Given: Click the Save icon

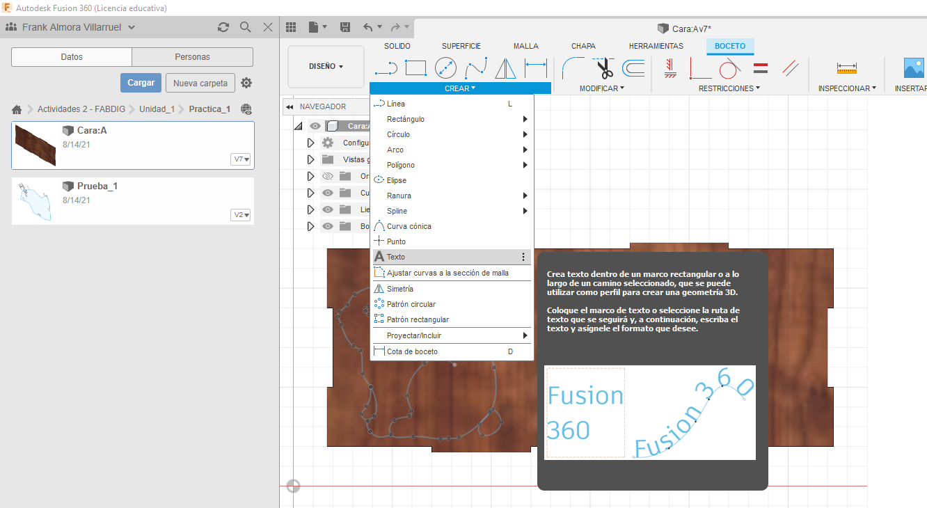Looking at the screenshot, I should 344,27.
